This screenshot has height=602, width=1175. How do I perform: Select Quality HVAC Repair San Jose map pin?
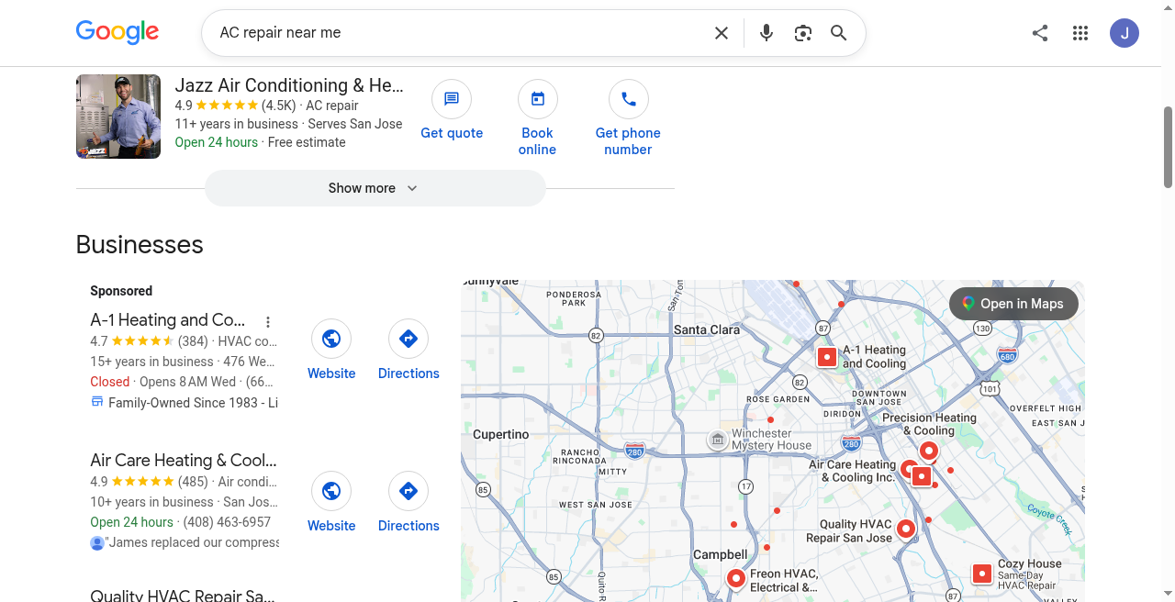906,529
